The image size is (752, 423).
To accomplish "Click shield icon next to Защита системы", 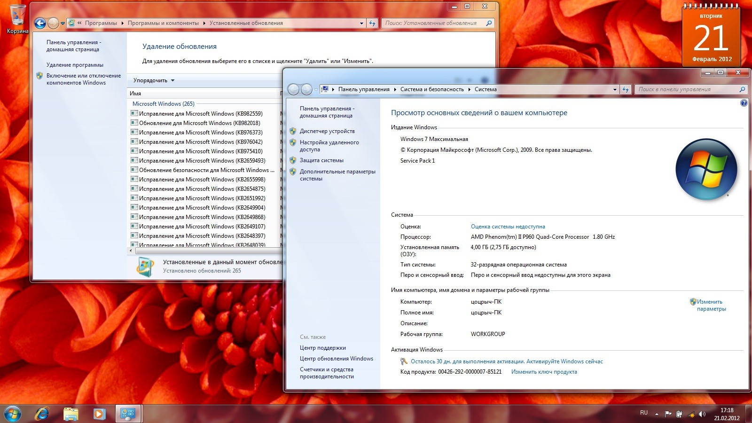I will point(293,160).
